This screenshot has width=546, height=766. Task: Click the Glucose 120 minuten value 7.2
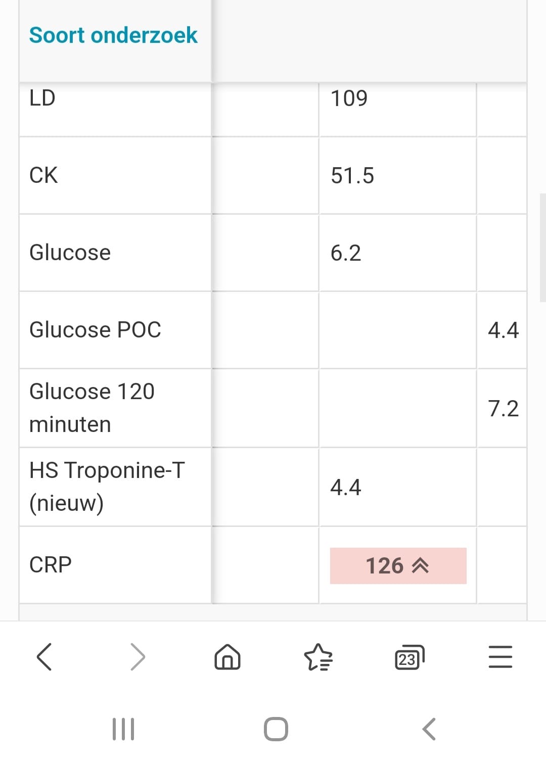[x=503, y=408]
